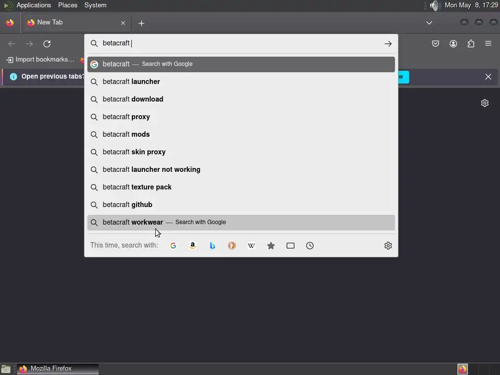Open the System menu
Screen dimensions: 500x375
[95, 5]
